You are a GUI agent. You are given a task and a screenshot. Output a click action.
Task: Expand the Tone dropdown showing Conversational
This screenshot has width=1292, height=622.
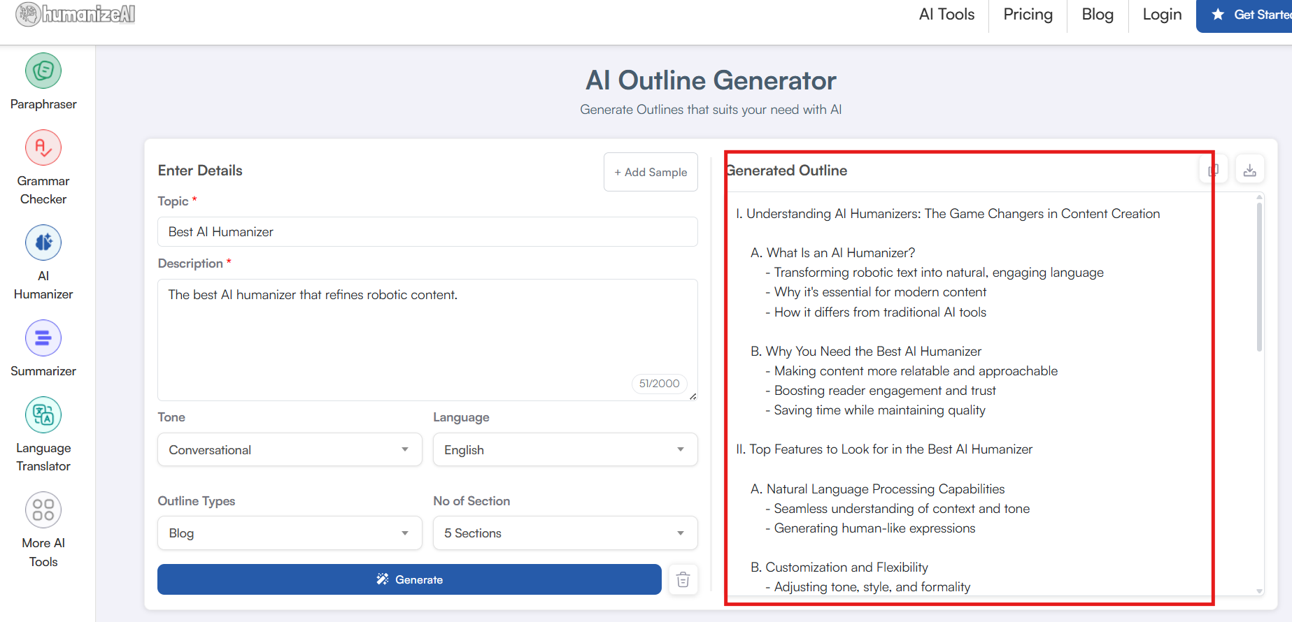(290, 449)
